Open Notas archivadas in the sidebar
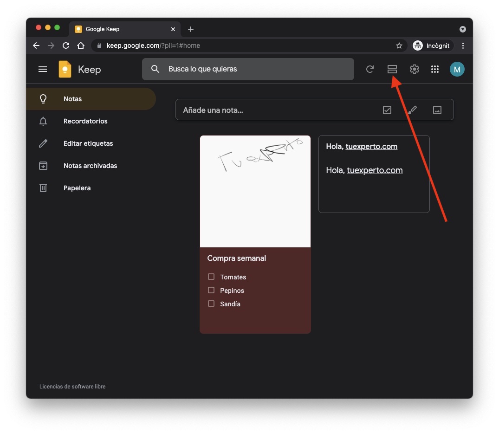The height and width of the screenshot is (433, 499). click(90, 166)
